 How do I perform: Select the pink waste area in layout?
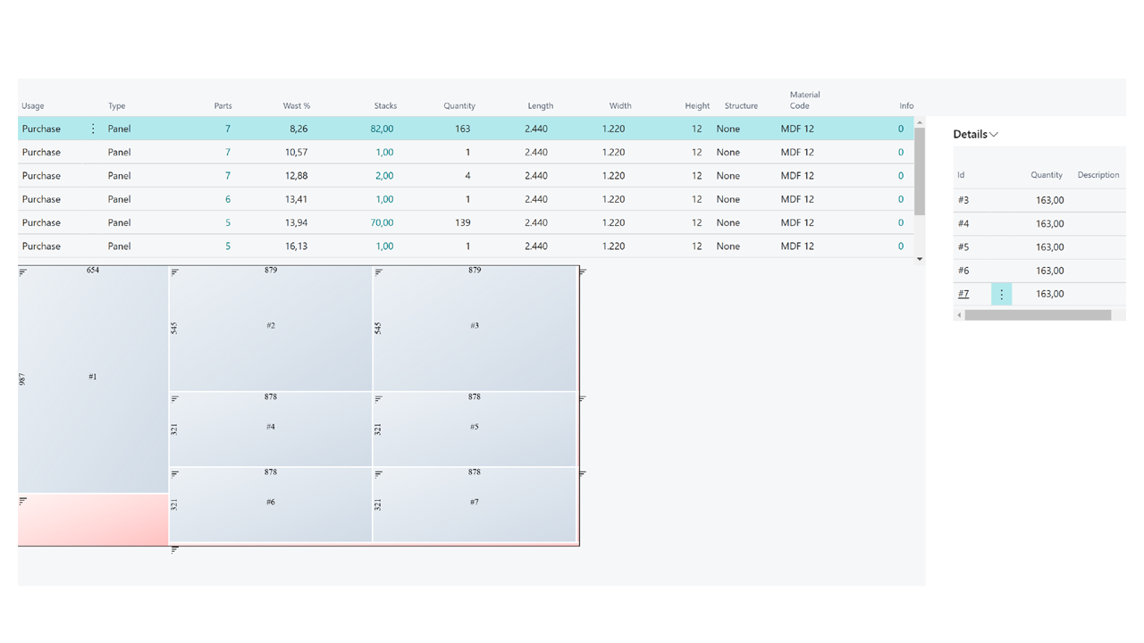tap(93, 520)
